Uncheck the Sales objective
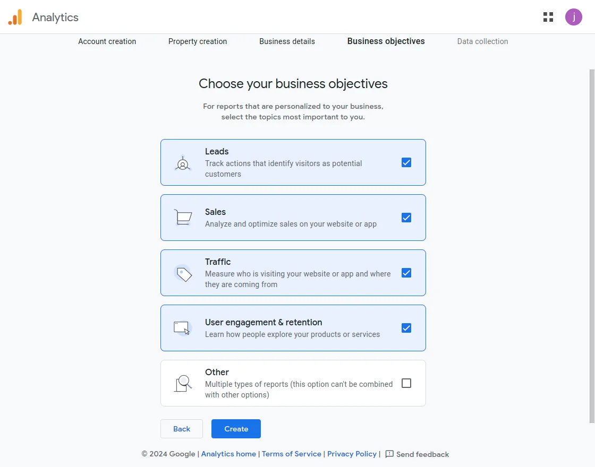595x467 pixels. coord(406,218)
